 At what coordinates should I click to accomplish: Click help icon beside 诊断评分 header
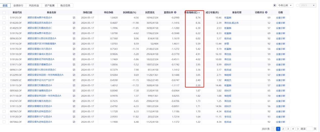[266, 12]
